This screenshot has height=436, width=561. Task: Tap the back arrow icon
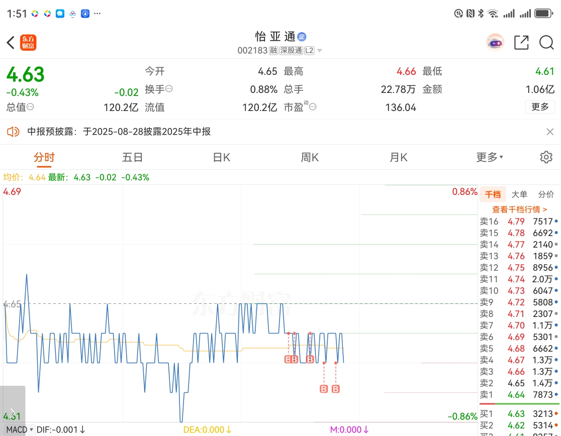click(x=11, y=43)
